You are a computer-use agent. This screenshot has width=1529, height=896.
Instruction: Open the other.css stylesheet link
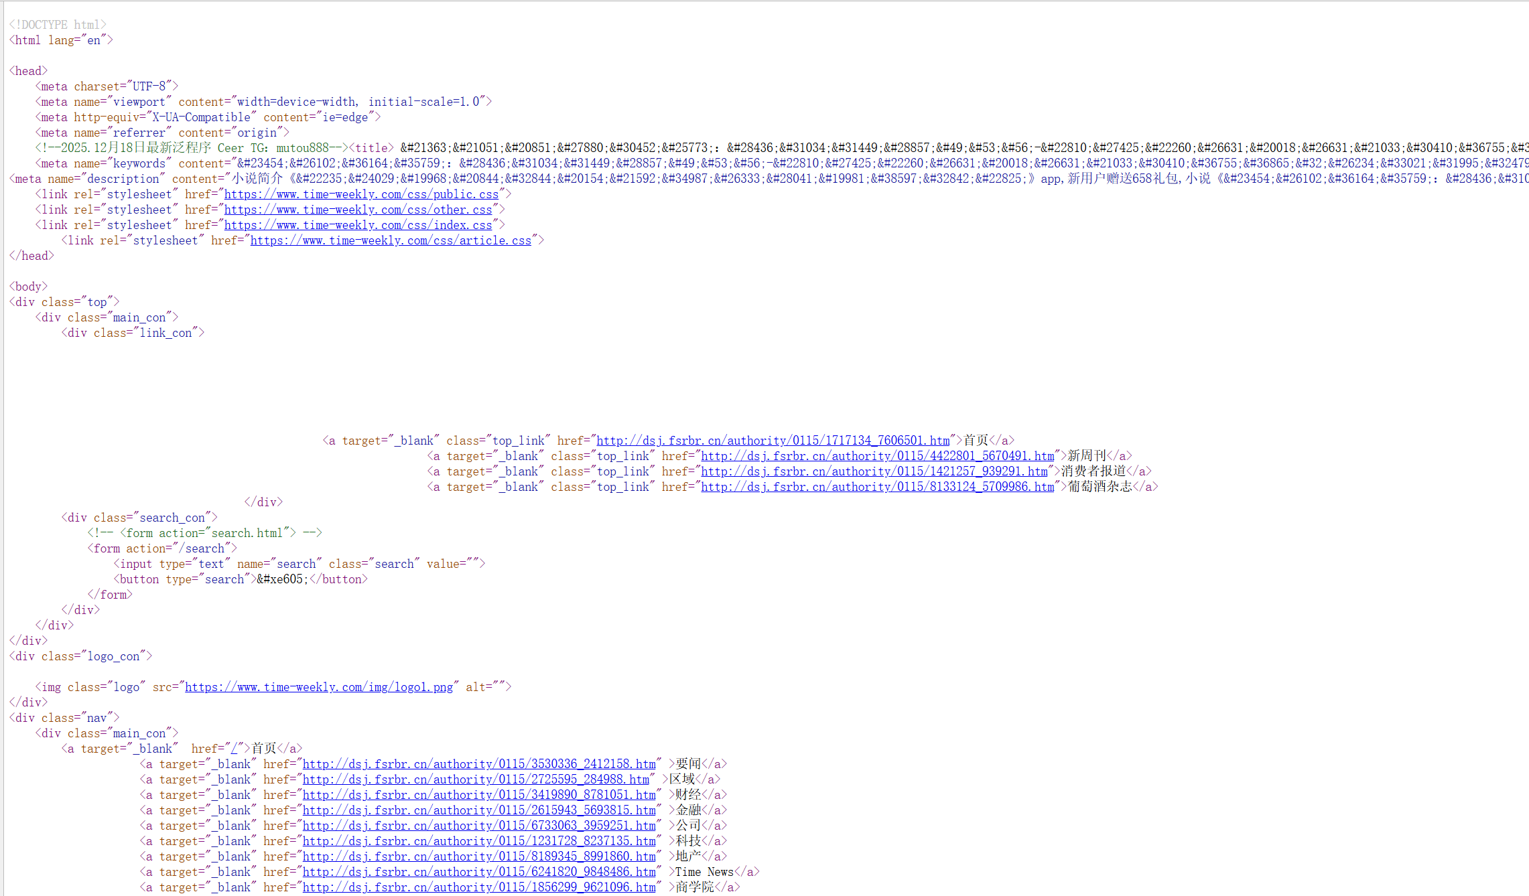pos(358,210)
